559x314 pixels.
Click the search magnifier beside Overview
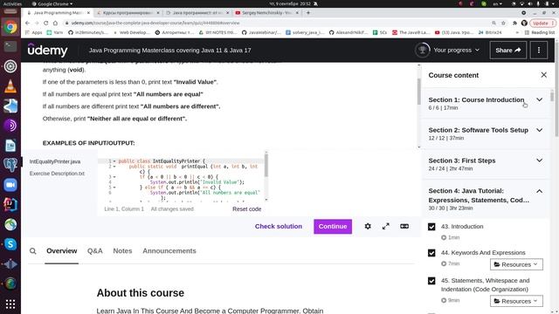(33, 251)
